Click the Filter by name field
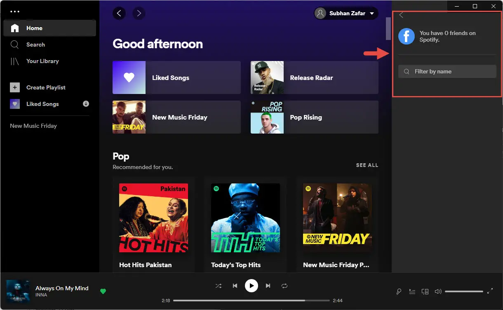This screenshot has width=503, height=310. [447, 71]
